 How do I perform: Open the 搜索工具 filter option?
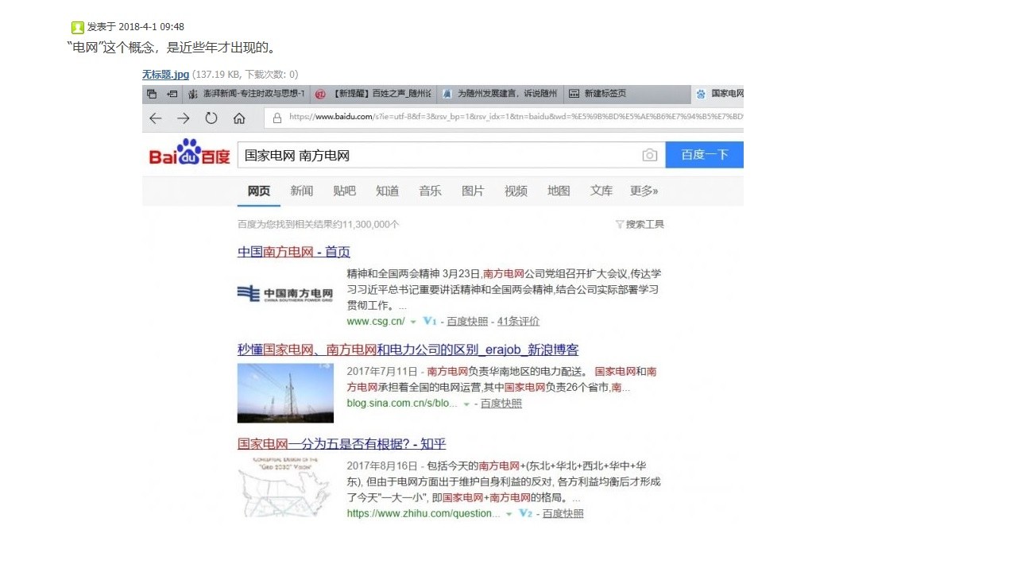(640, 225)
